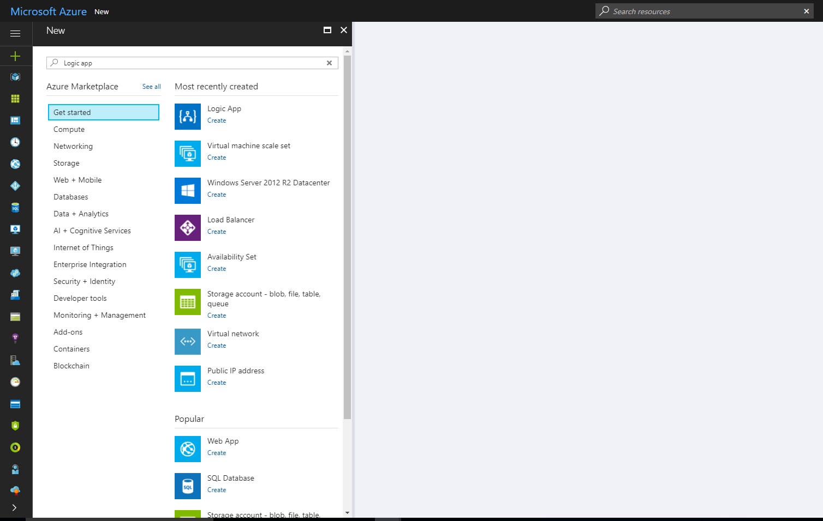The image size is (823, 521).
Task: Open App Services globe icon in sidebar
Action: 15,164
